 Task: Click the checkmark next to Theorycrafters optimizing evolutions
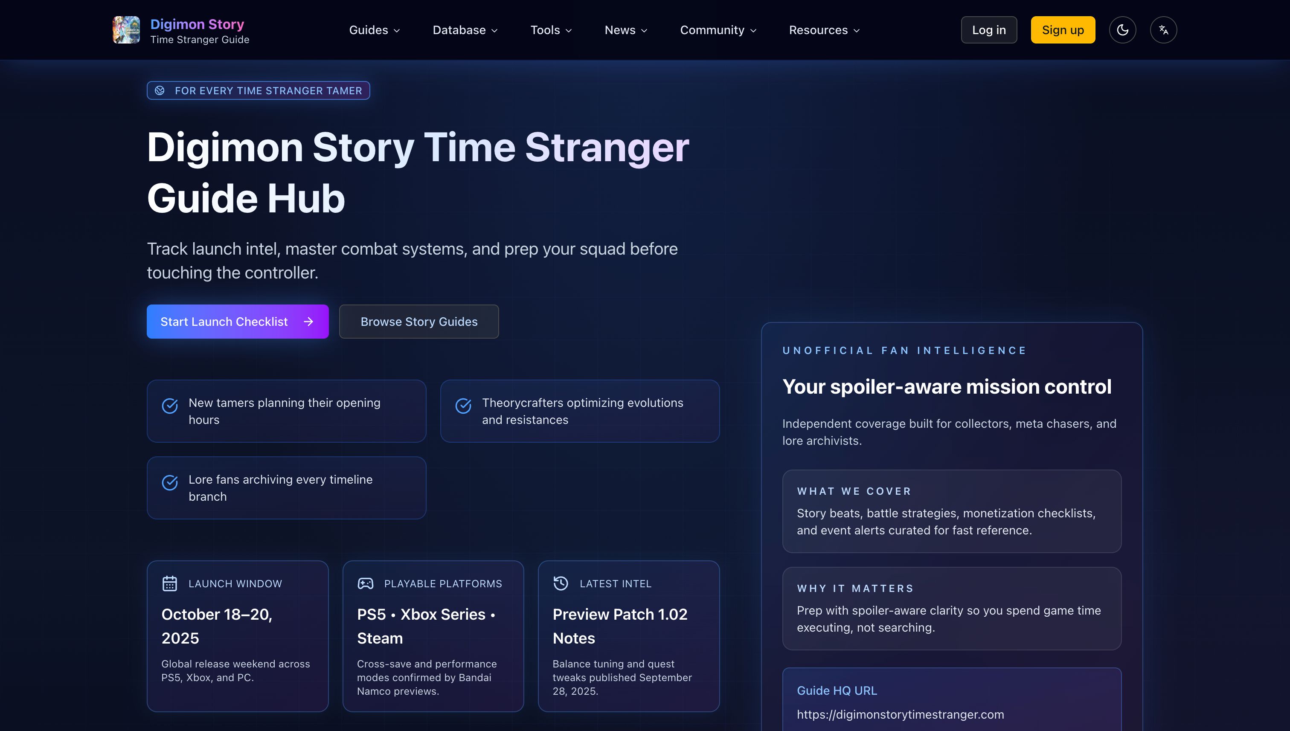(463, 406)
